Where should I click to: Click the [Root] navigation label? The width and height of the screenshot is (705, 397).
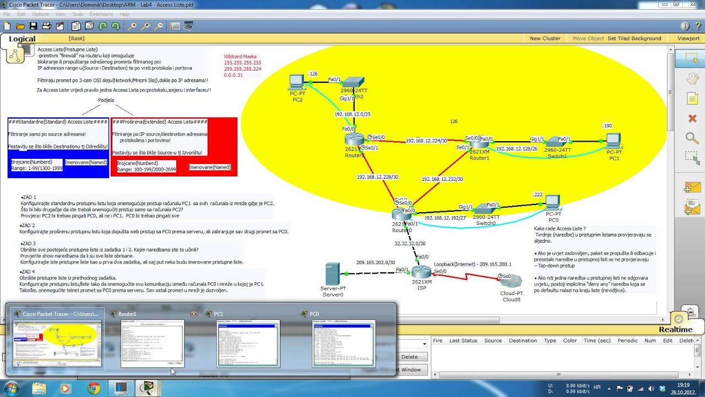click(x=77, y=39)
